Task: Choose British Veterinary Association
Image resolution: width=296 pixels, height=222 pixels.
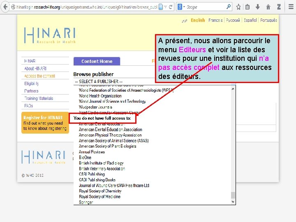Action: click(102, 169)
